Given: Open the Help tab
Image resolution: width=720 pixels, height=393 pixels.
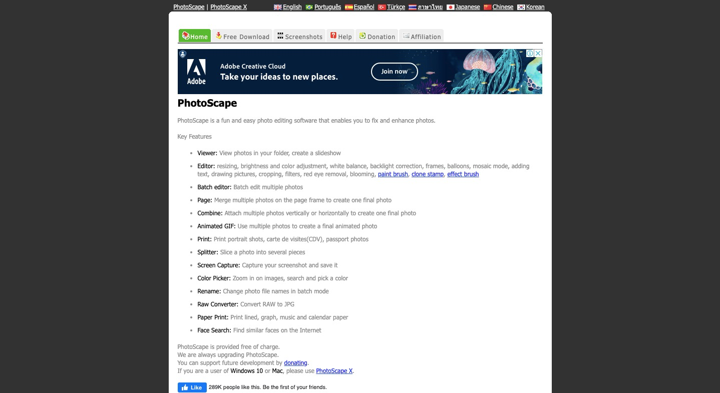Looking at the screenshot, I should point(340,36).
